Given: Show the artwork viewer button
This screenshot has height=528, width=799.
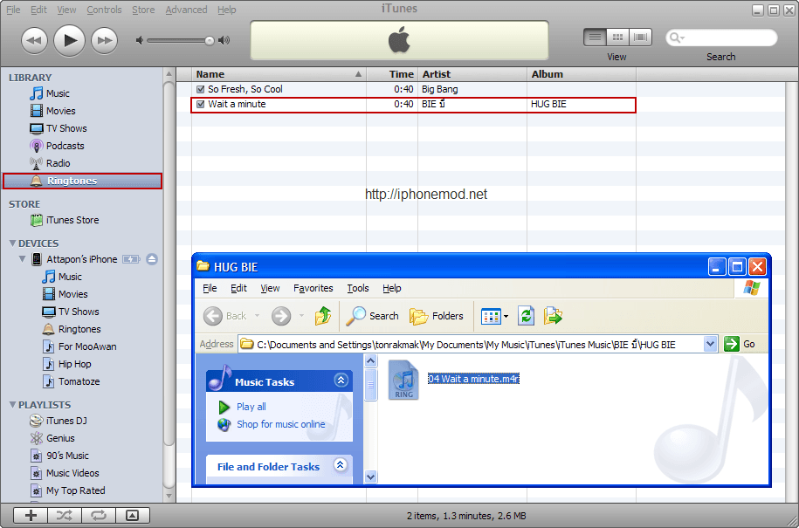Looking at the screenshot, I should click(133, 515).
